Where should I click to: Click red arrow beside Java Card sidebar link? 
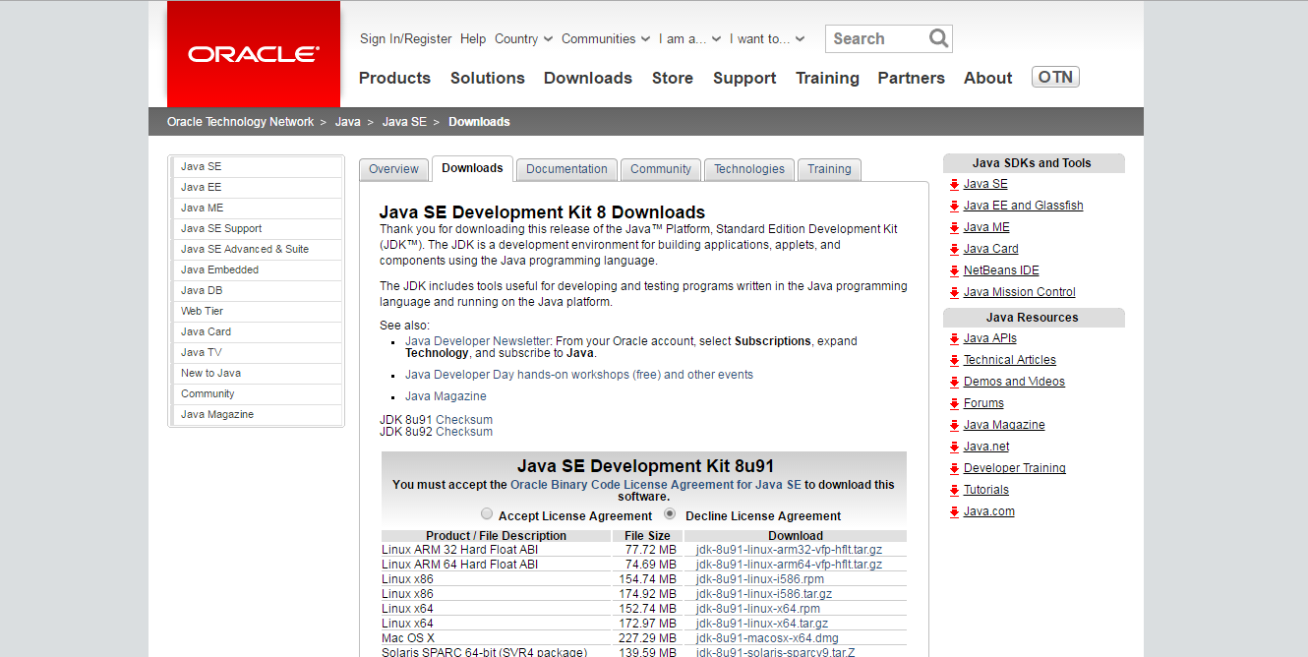click(954, 249)
